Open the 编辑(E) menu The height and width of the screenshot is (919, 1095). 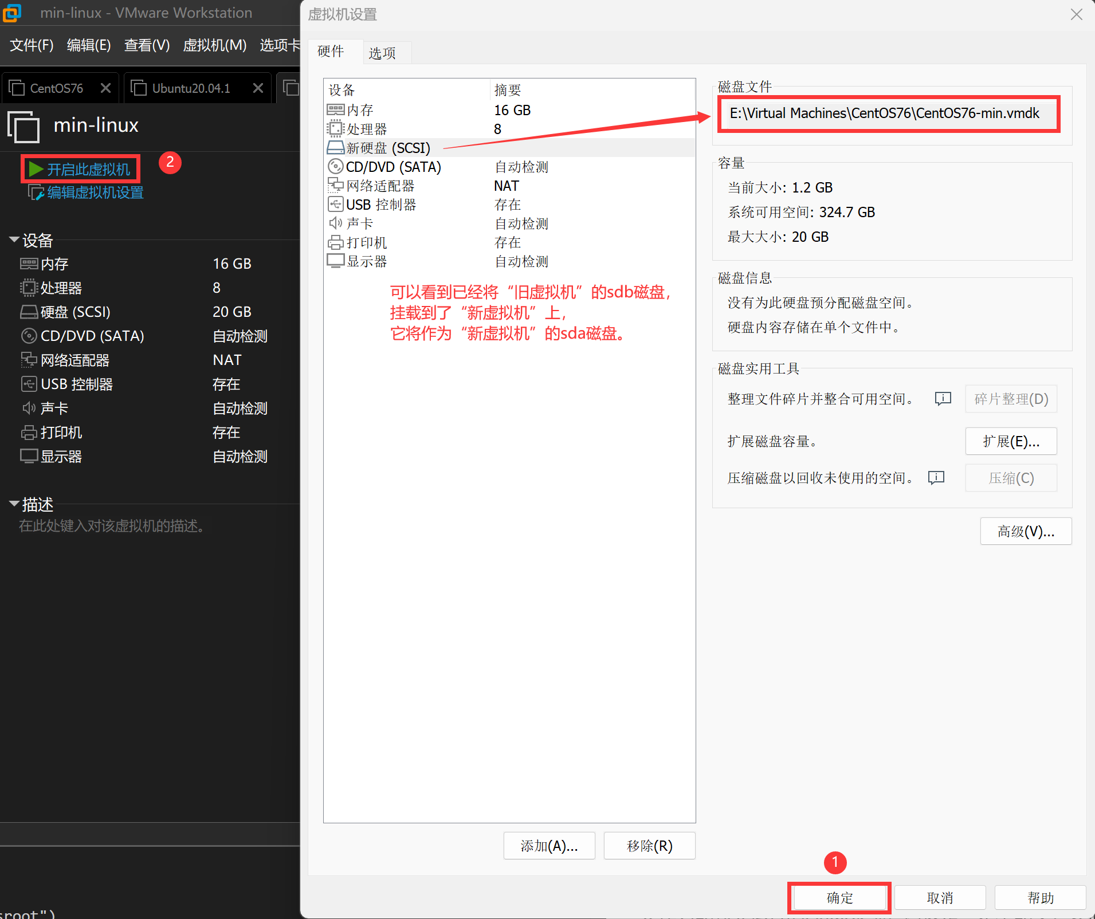tap(89, 45)
